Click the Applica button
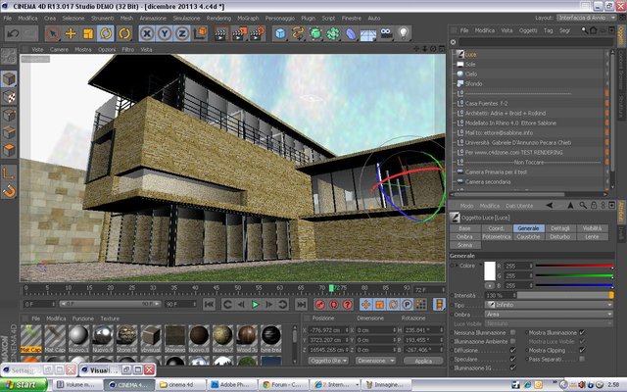627x392 pixels. [423, 361]
